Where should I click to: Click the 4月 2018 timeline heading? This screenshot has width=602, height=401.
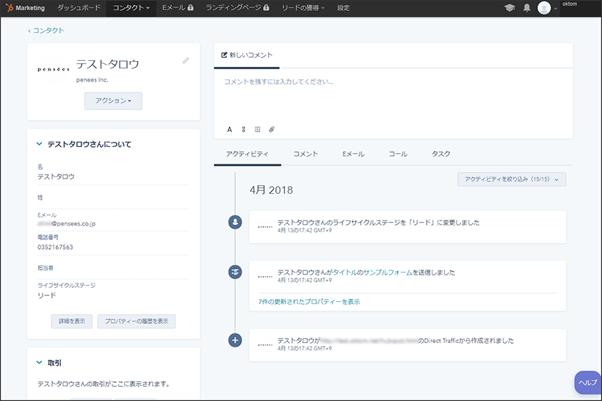pyautogui.click(x=271, y=190)
